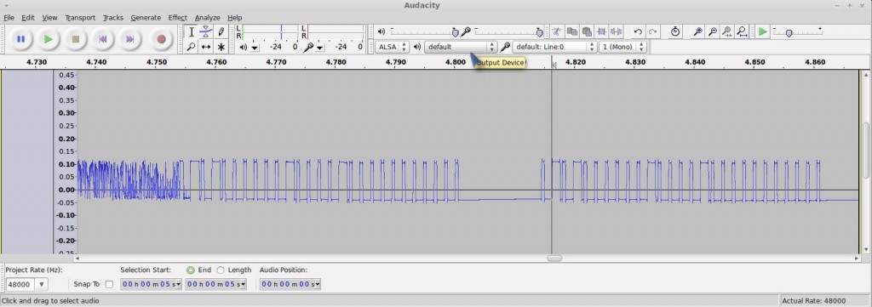Zoom Out using the toolbar magnifier
This screenshot has width=872, height=307.
point(713,31)
